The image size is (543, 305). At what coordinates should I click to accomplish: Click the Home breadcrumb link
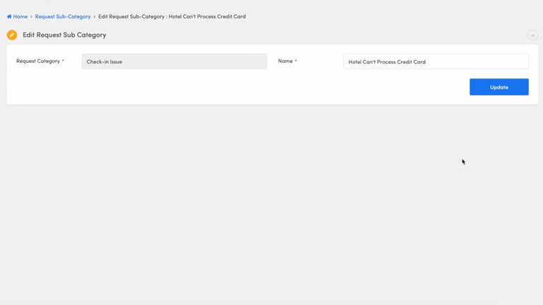17,16
